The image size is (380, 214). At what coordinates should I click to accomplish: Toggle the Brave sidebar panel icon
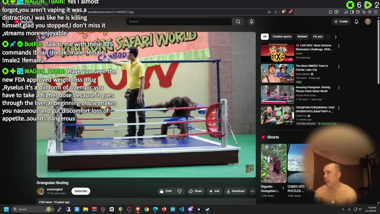tap(352, 12)
